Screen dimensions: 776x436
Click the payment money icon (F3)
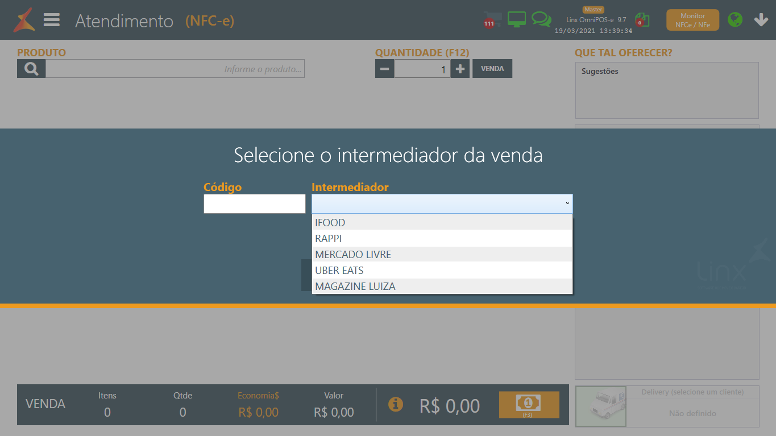(529, 405)
